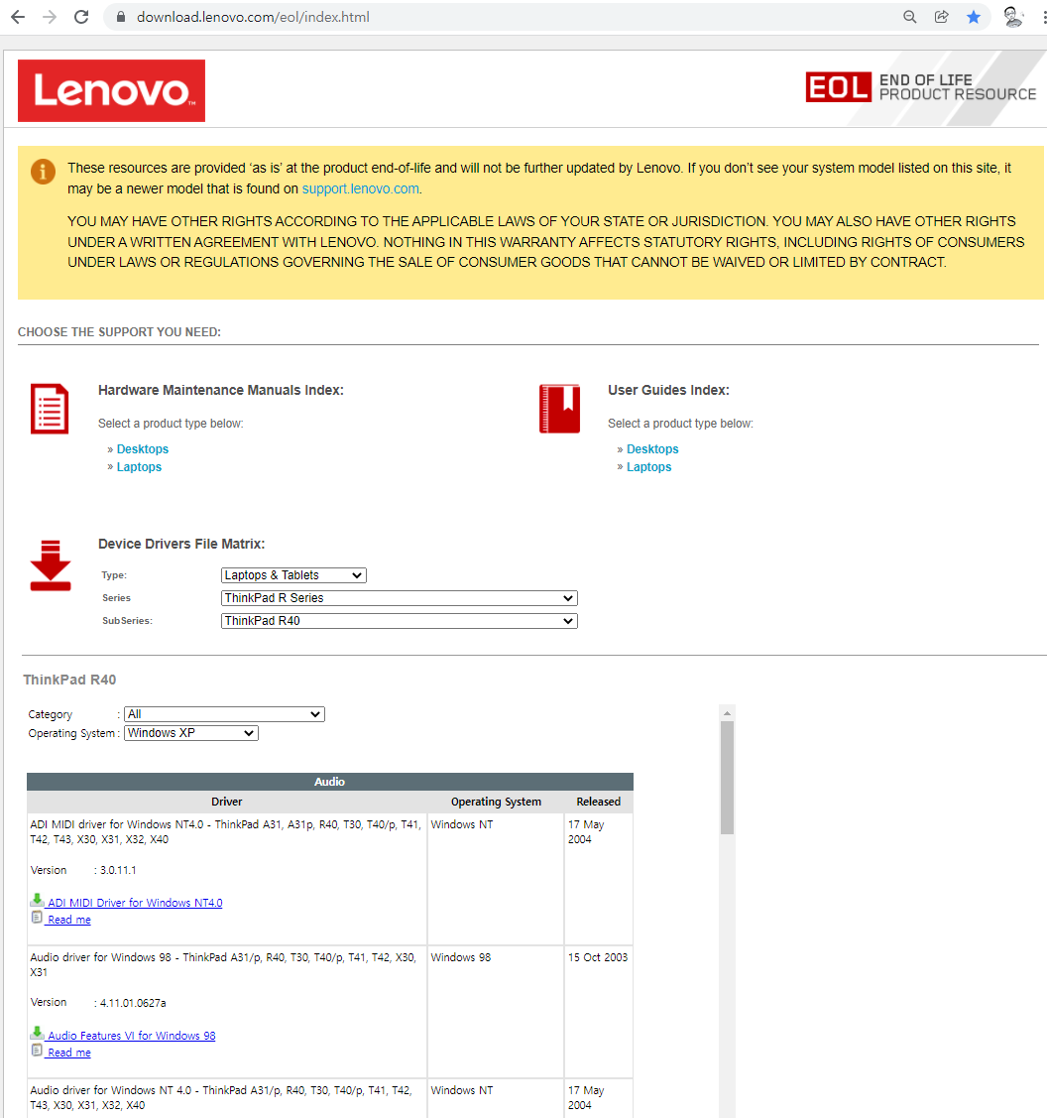Screen dimensions: 1047x1118
Task: Reload the page with the refresh icon
Action: tap(81, 17)
